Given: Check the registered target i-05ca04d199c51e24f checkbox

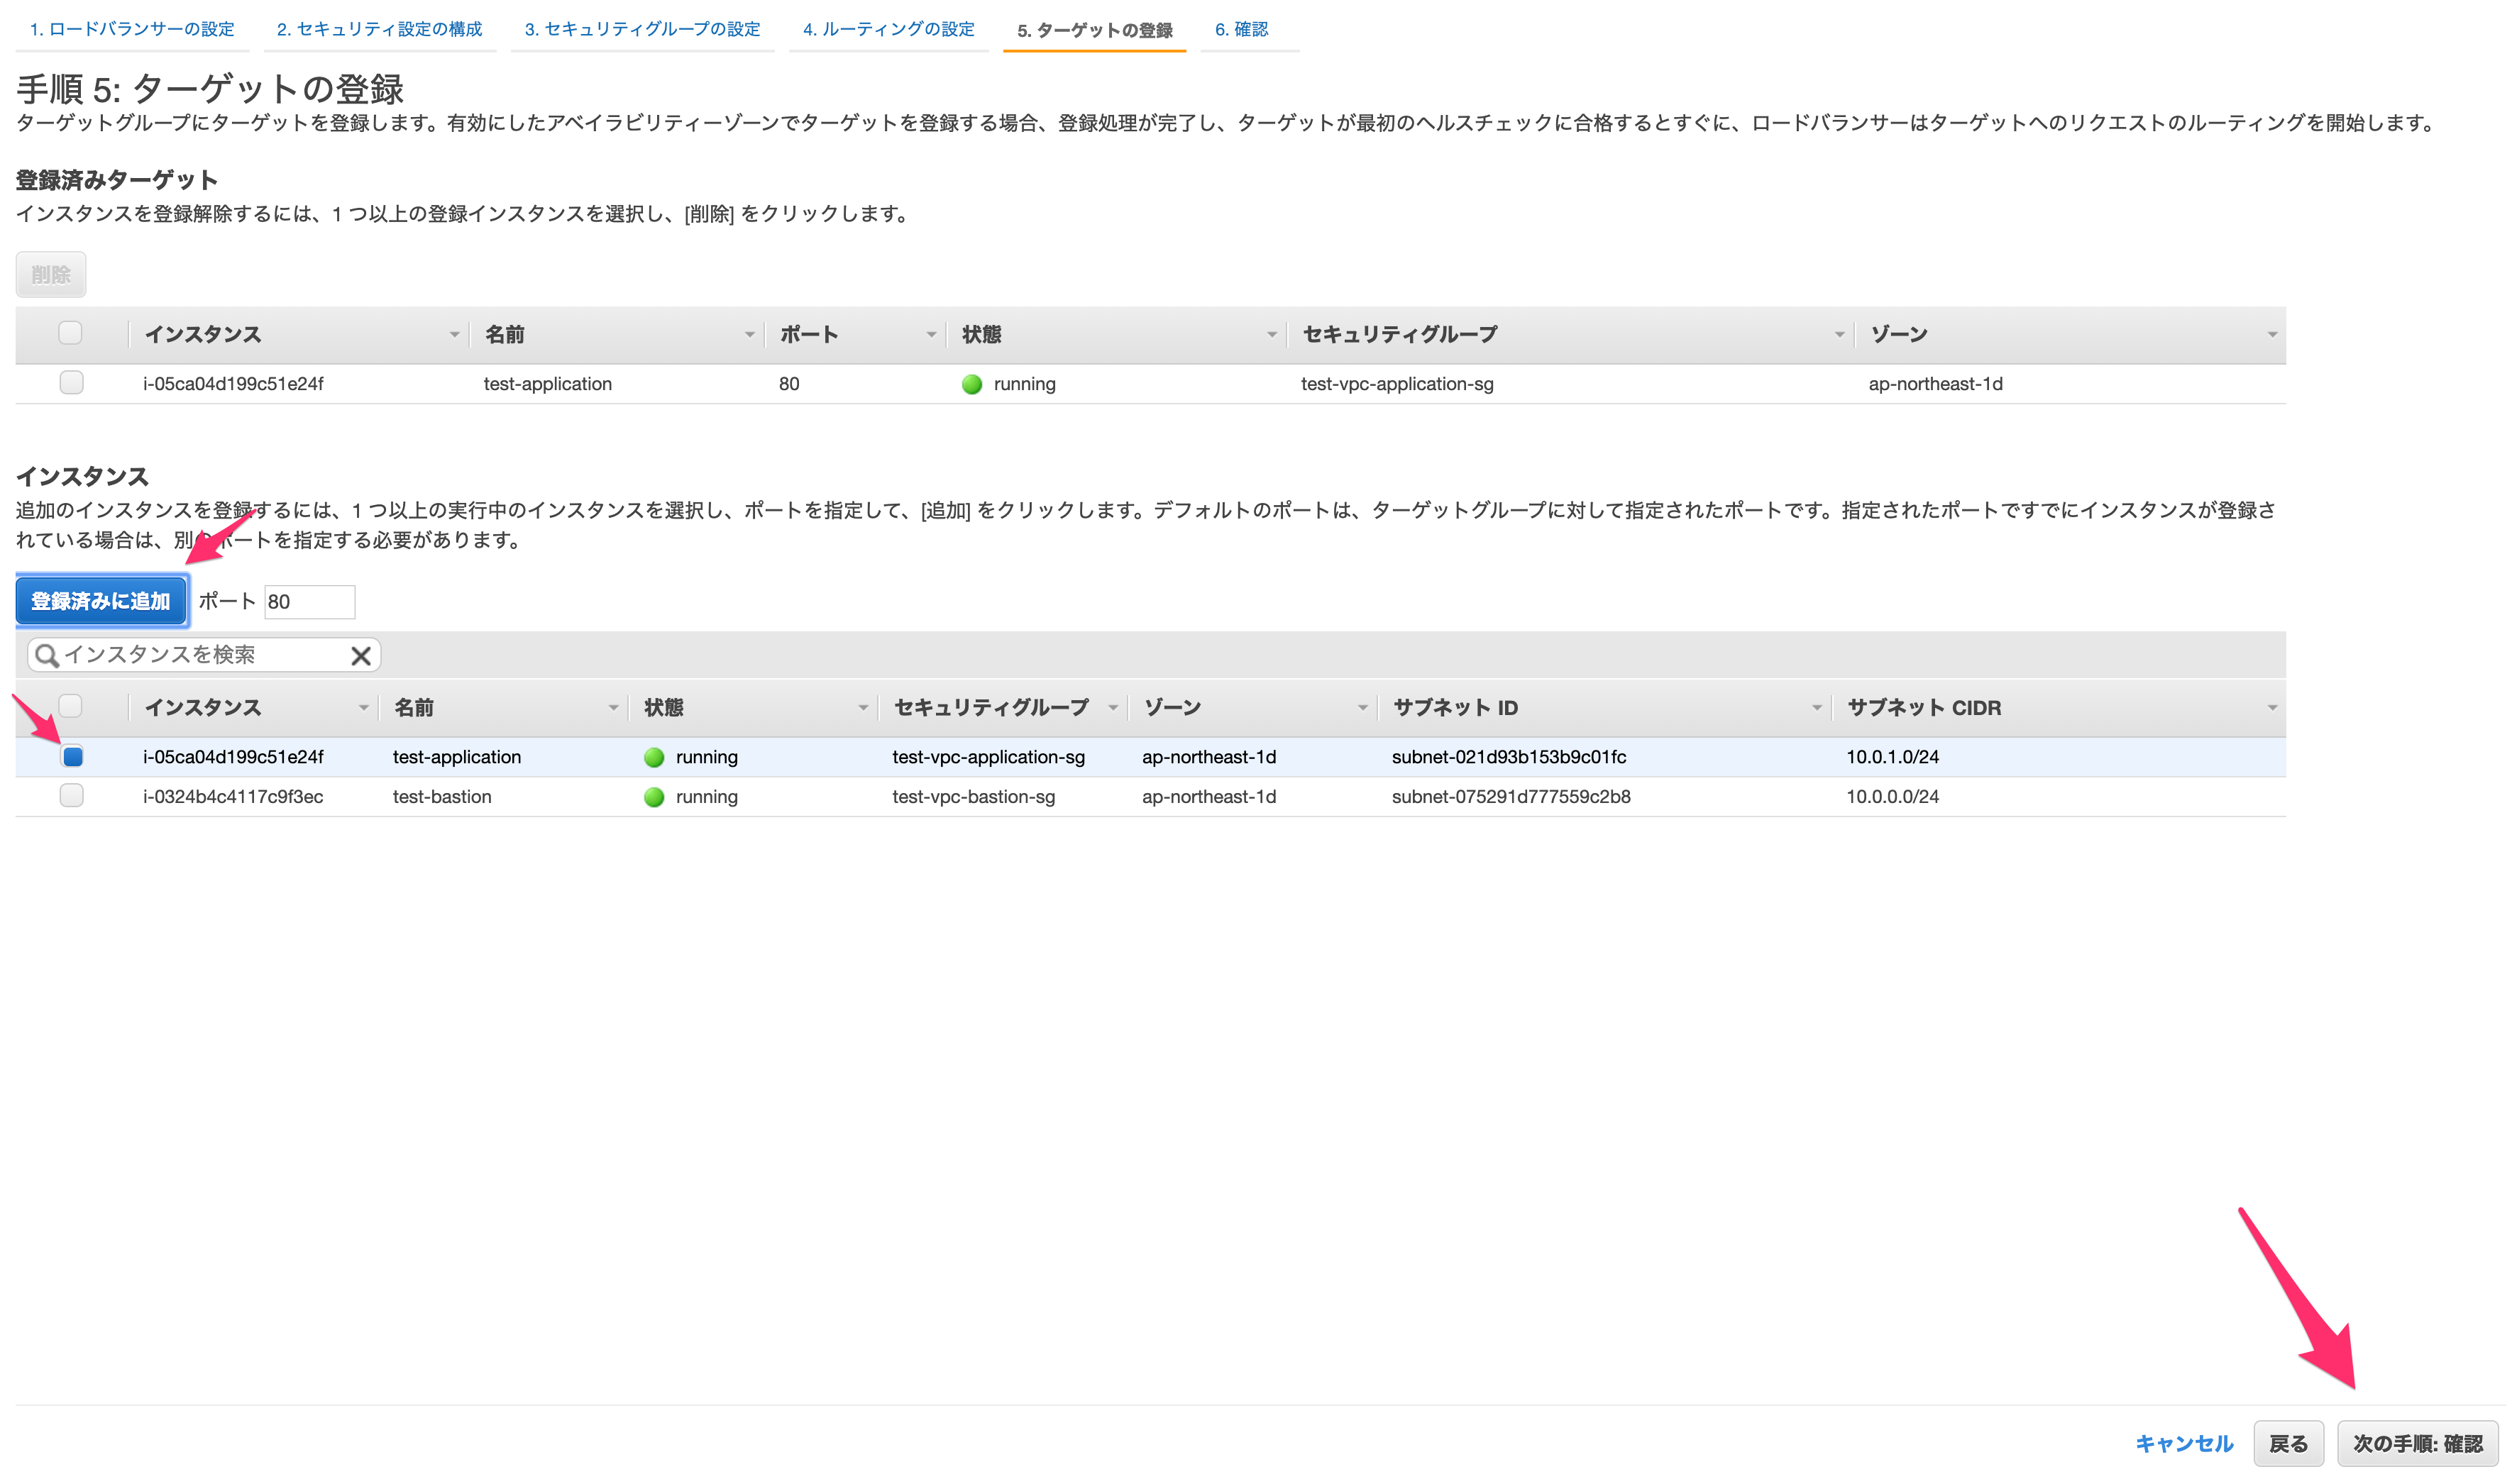Looking at the screenshot, I should click(x=70, y=382).
